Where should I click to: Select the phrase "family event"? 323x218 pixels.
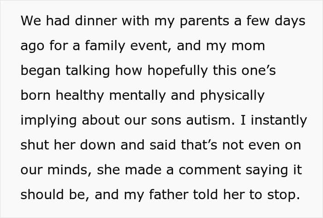point(126,46)
